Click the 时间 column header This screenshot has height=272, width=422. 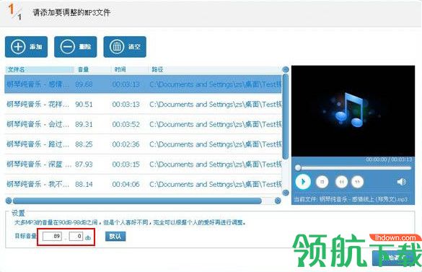coord(129,69)
